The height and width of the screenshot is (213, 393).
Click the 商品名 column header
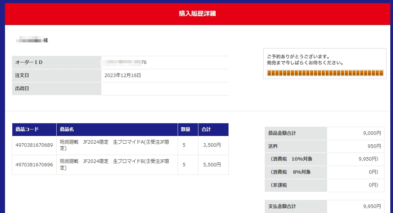click(x=117, y=129)
